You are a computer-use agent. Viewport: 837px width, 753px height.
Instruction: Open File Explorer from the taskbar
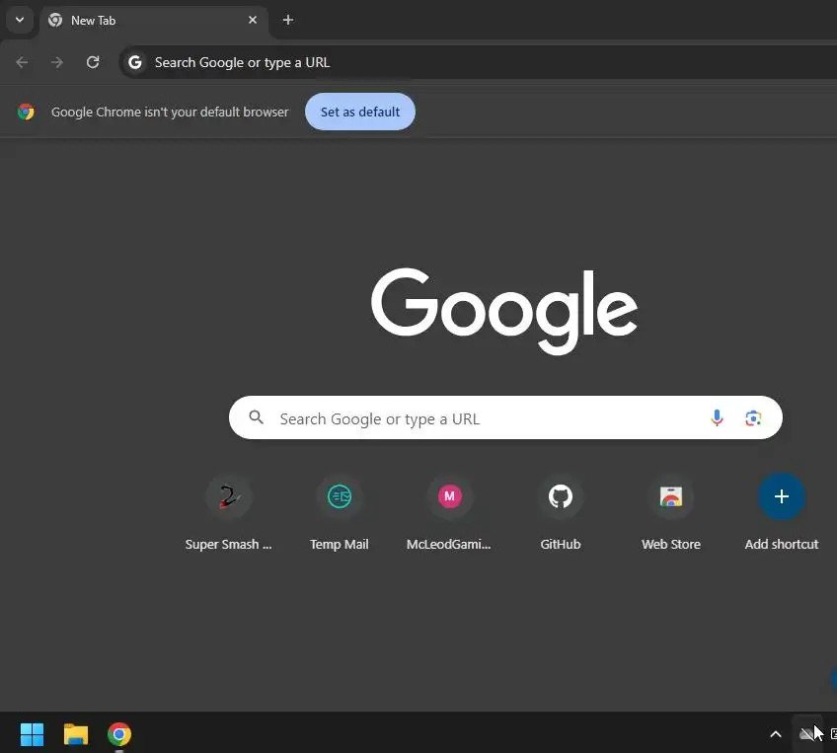click(x=76, y=734)
